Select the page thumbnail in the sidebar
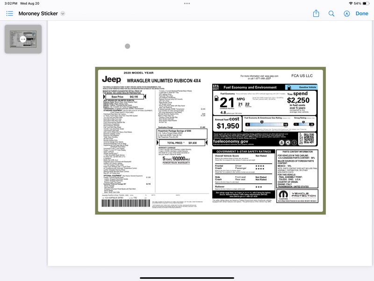Image resolution: width=374 pixels, height=281 pixels. [23, 39]
